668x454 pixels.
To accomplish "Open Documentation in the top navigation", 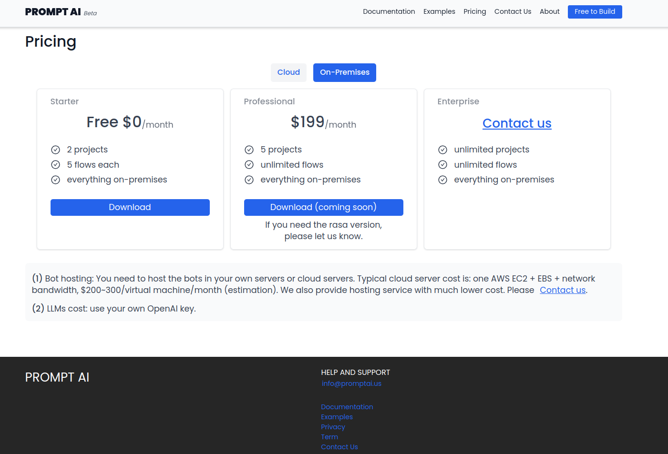I will (389, 11).
